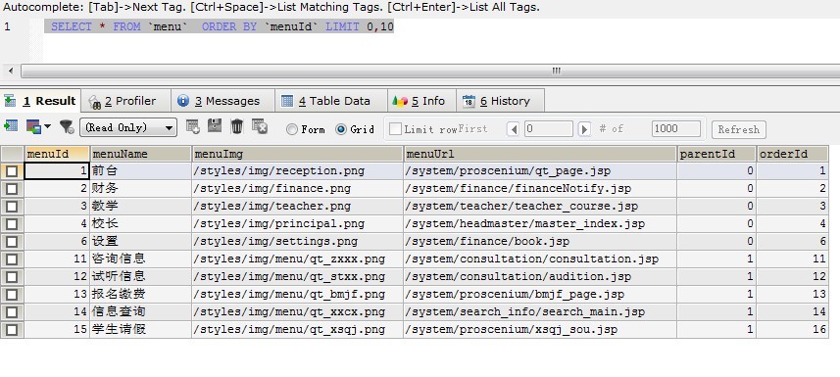The image size is (840, 377).
Task: Click the copy result data icon
Action: coord(33,127)
